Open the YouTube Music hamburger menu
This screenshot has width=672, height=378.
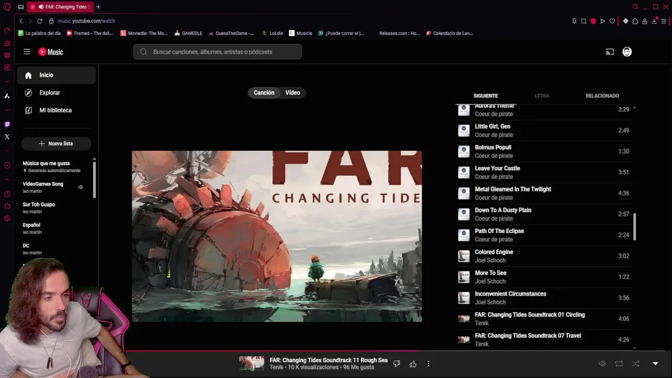point(27,52)
